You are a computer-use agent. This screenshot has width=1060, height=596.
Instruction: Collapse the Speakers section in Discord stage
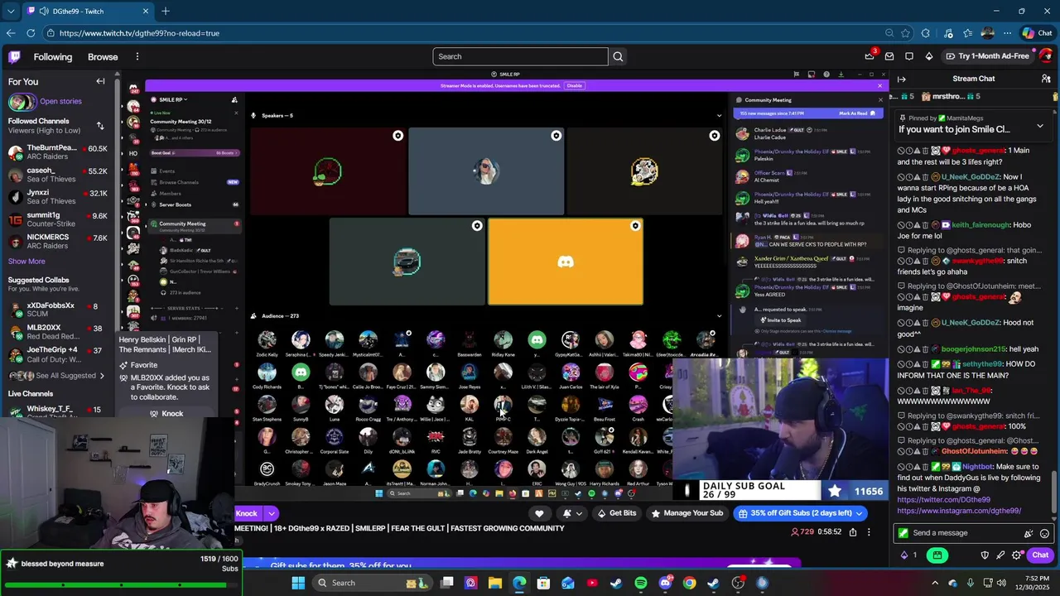click(719, 115)
